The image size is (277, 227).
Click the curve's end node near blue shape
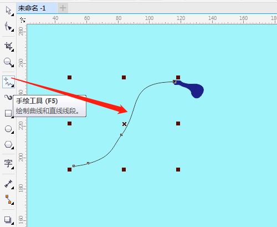click(174, 82)
